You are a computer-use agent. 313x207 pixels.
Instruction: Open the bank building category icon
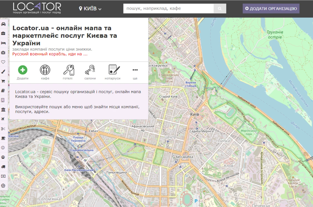pos(3,109)
